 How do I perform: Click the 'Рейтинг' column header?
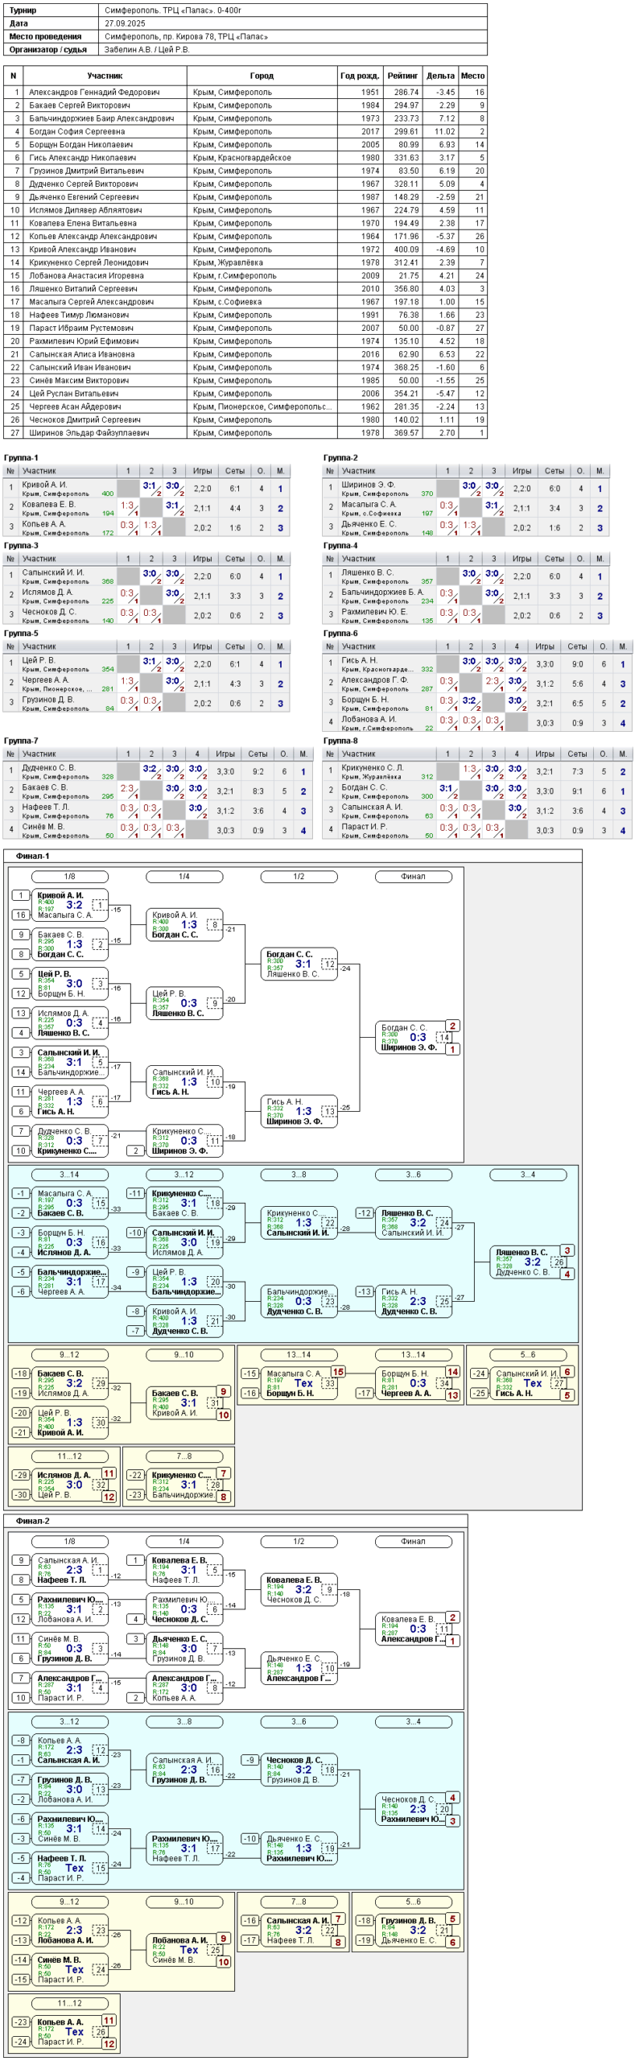(402, 76)
